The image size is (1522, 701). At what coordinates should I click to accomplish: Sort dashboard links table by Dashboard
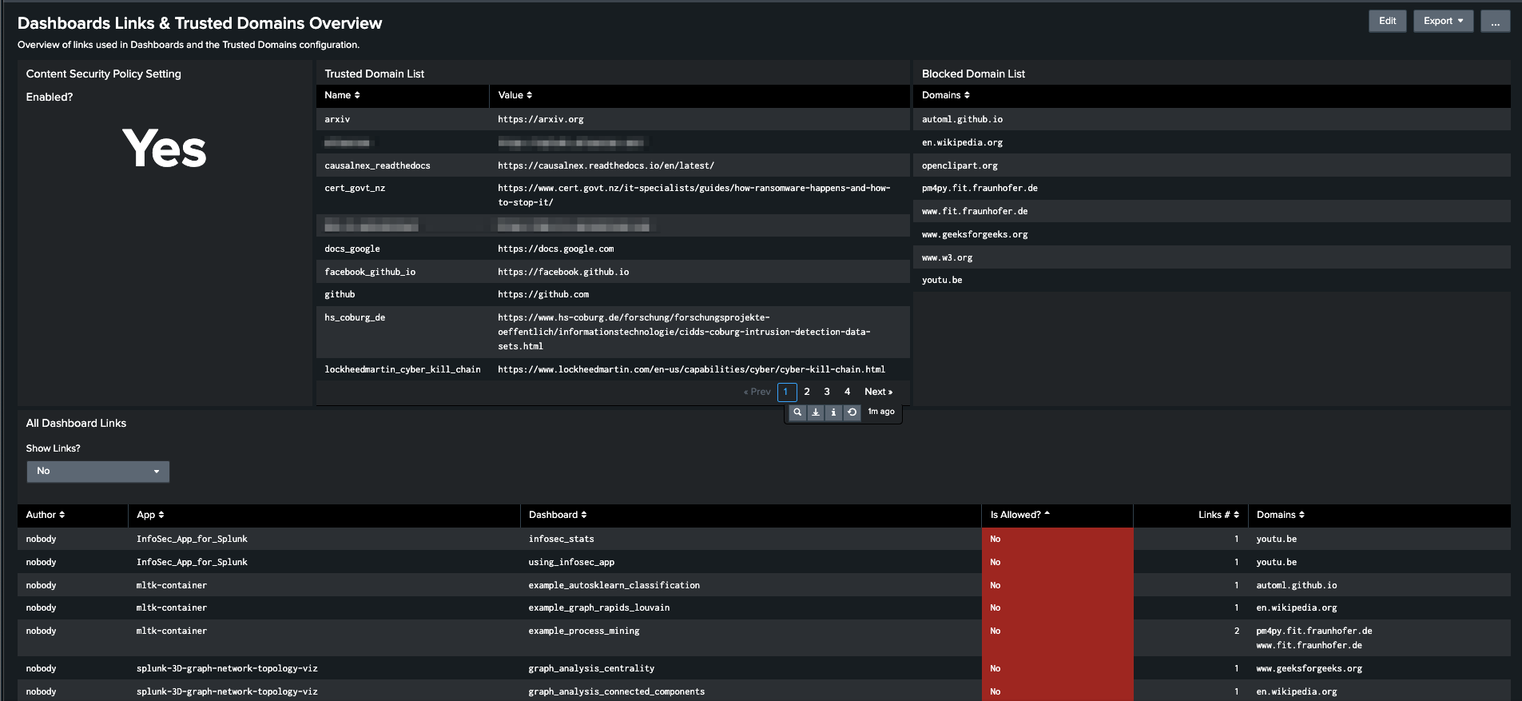[x=558, y=515]
